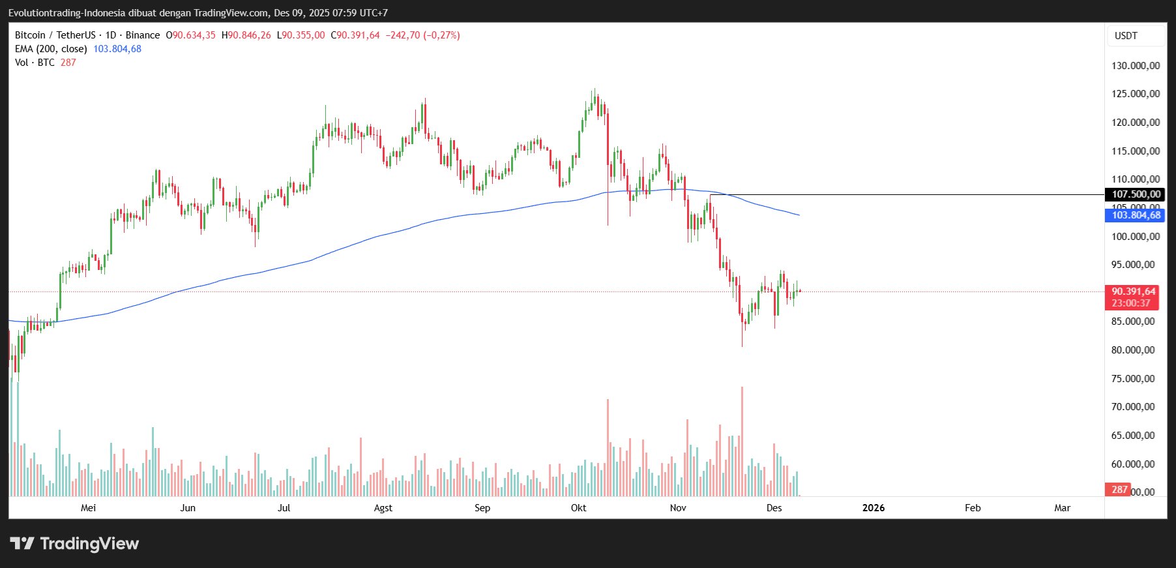
Task: Open the TradingView.com link in the header
Action: point(231,13)
